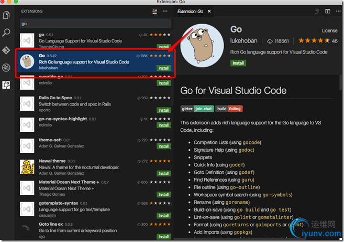Click the gocode text in Completion Lists line
This screenshot has height=242, width=344.
click(x=251, y=143)
